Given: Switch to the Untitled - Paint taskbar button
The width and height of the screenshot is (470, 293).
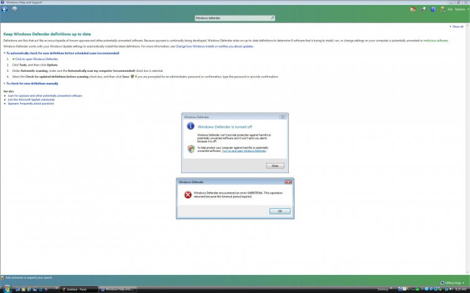Looking at the screenshot, I should [x=78, y=289].
